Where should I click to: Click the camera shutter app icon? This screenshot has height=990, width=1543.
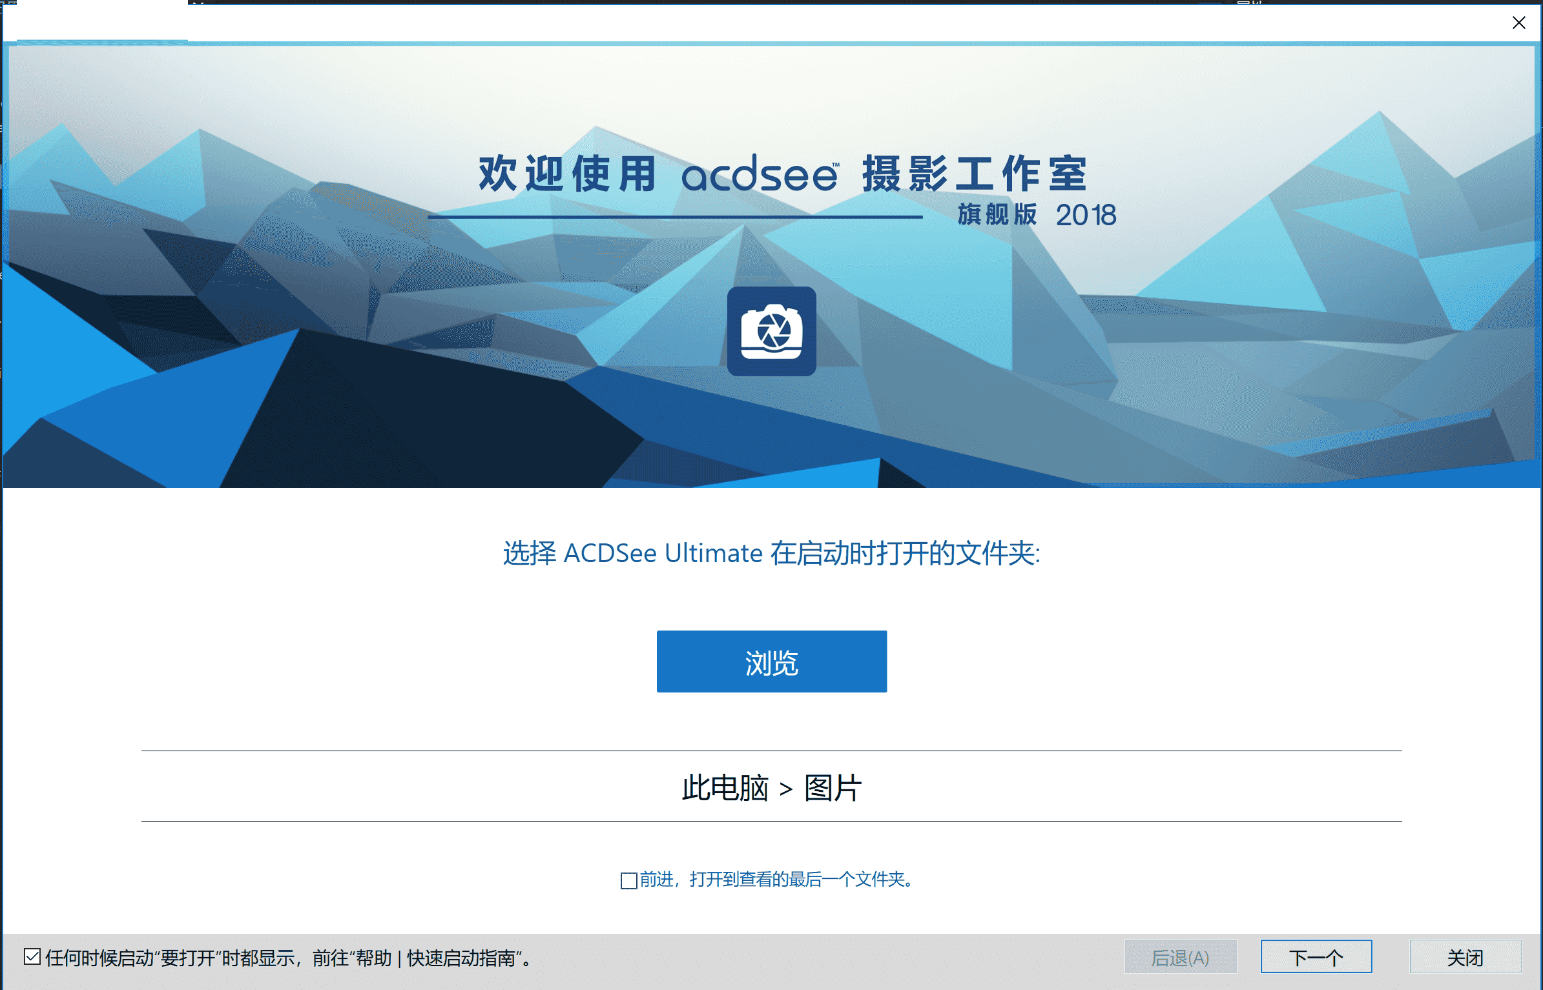click(x=771, y=331)
